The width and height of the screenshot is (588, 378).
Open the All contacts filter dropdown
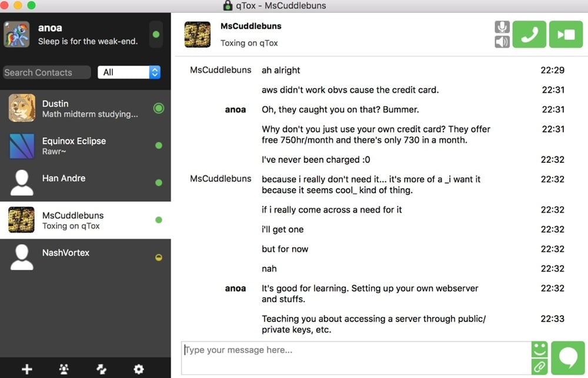129,72
